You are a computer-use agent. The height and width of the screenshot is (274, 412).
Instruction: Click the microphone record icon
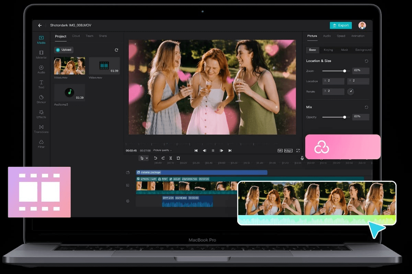point(302,158)
